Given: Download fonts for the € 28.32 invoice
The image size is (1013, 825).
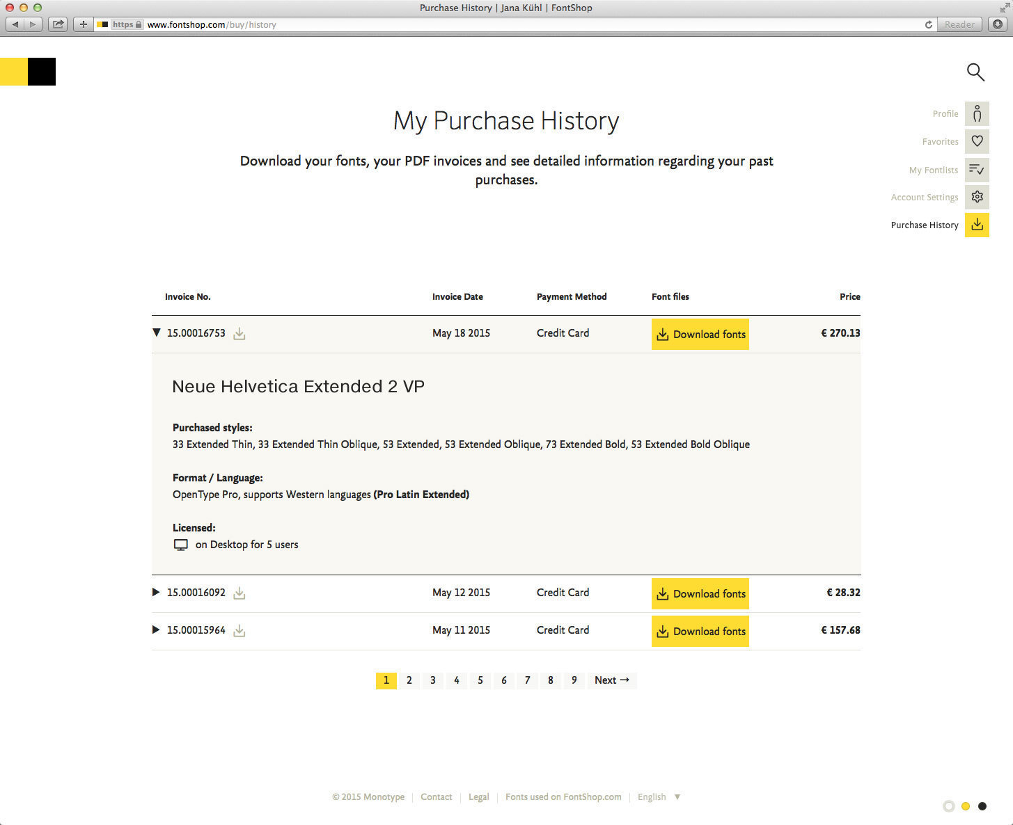Looking at the screenshot, I should 700,593.
